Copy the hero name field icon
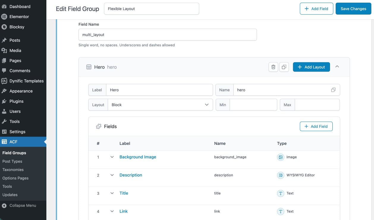This screenshot has height=220, width=374. point(333,90)
